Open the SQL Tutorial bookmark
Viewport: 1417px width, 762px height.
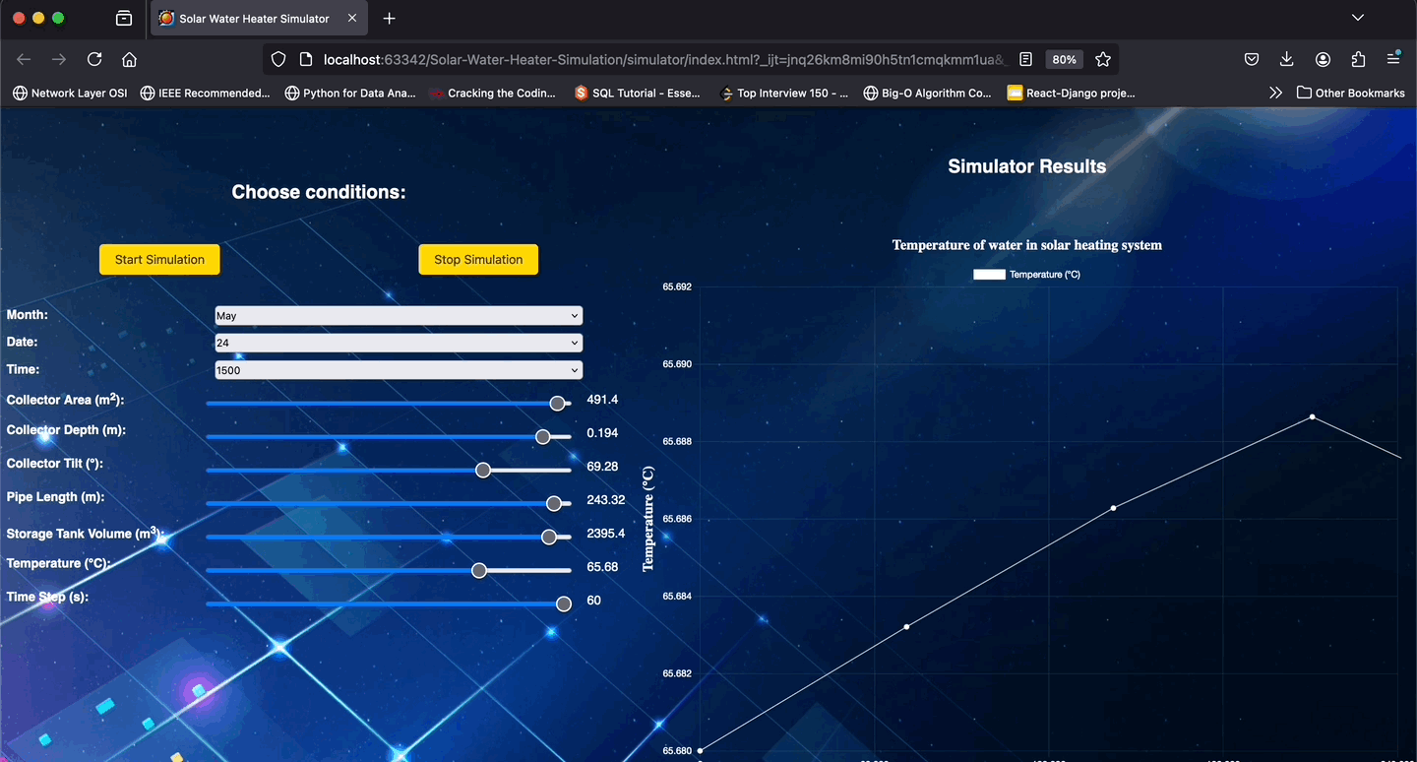pos(638,93)
